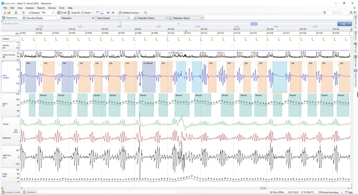Switch to the Recording Results tab
The width and height of the screenshot is (358, 195).
(40, 18)
